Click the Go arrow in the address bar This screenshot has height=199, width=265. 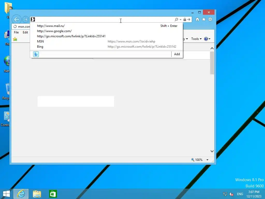pos(189,19)
